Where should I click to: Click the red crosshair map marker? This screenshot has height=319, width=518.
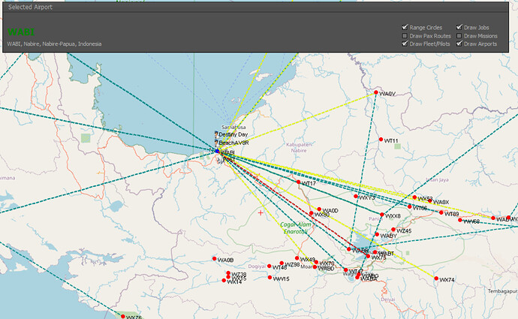(x=261, y=213)
